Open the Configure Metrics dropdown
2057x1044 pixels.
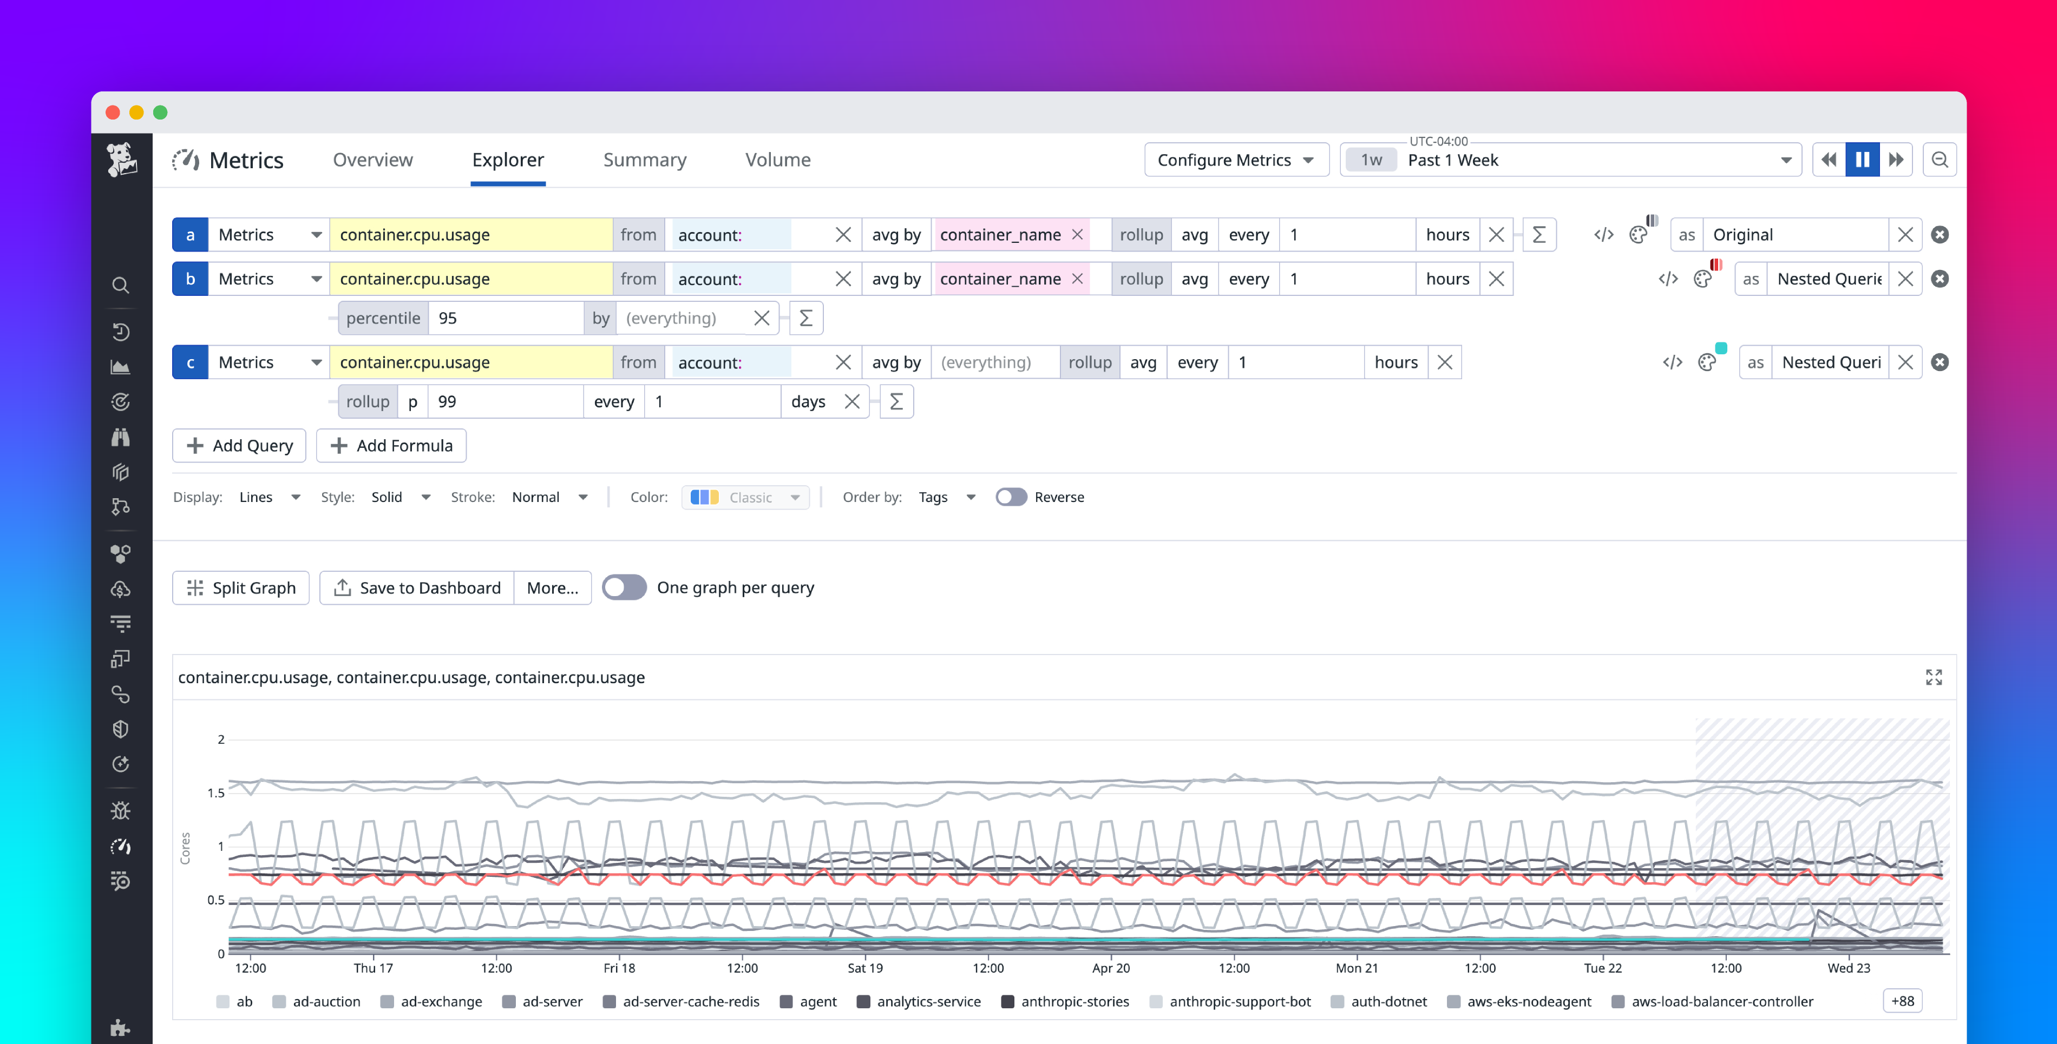[x=1236, y=159]
